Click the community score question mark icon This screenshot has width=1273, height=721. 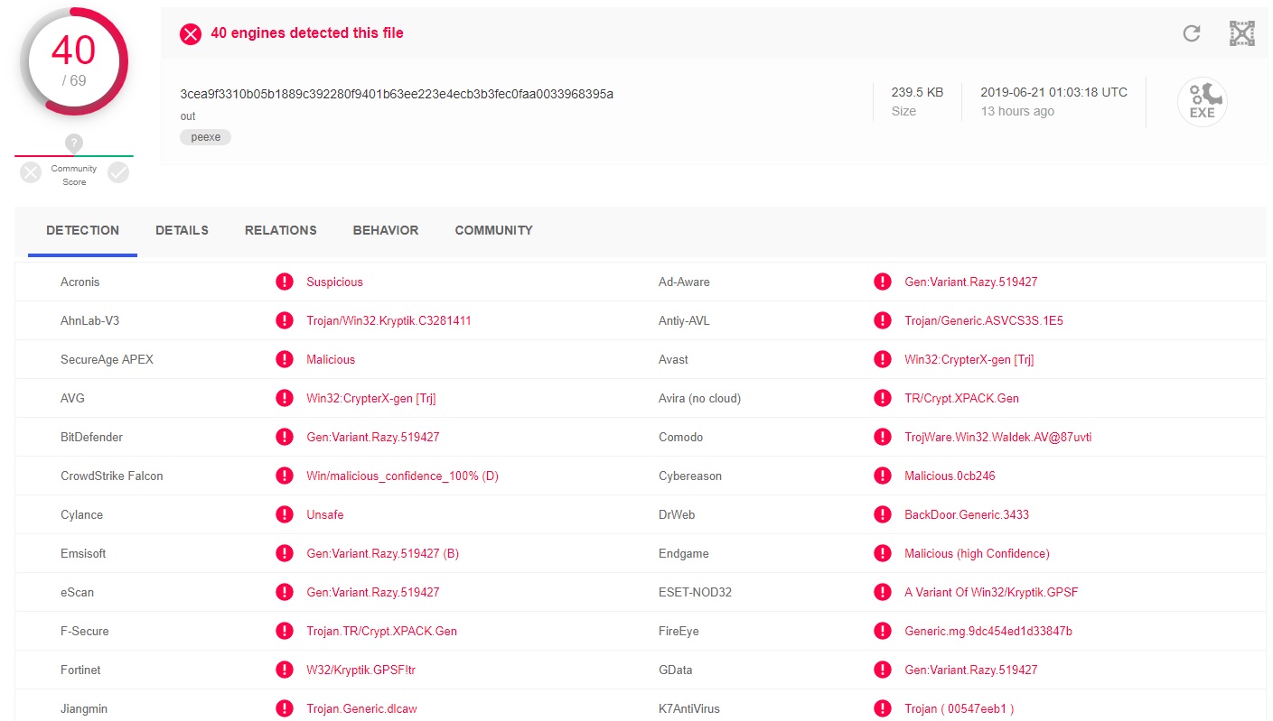tap(74, 143)
